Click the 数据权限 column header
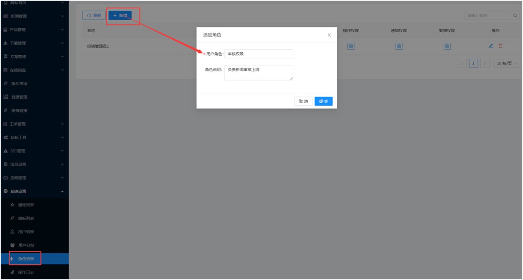The image size is (523, 280). (447, 30)
